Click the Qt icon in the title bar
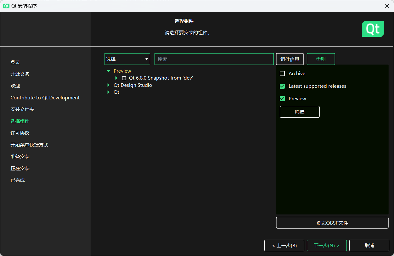Viewport: 394px width, 256px height. click(6, 6)
